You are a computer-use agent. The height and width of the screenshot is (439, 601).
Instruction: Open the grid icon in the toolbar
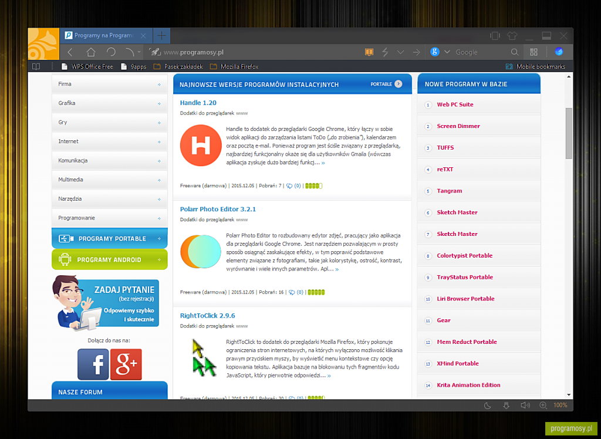click(534, 52)
